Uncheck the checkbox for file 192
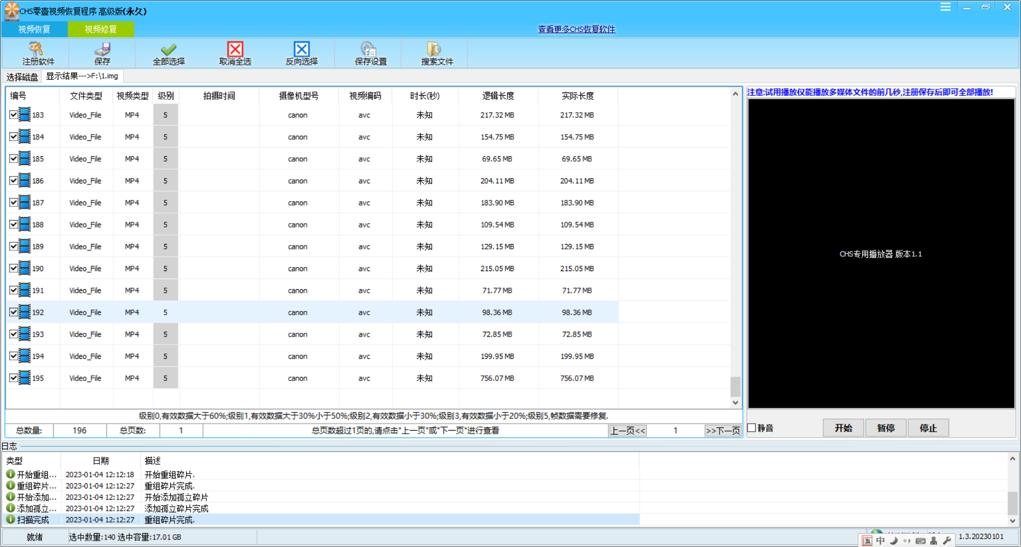Screen dimensions: 1021x547 (13, 312)
